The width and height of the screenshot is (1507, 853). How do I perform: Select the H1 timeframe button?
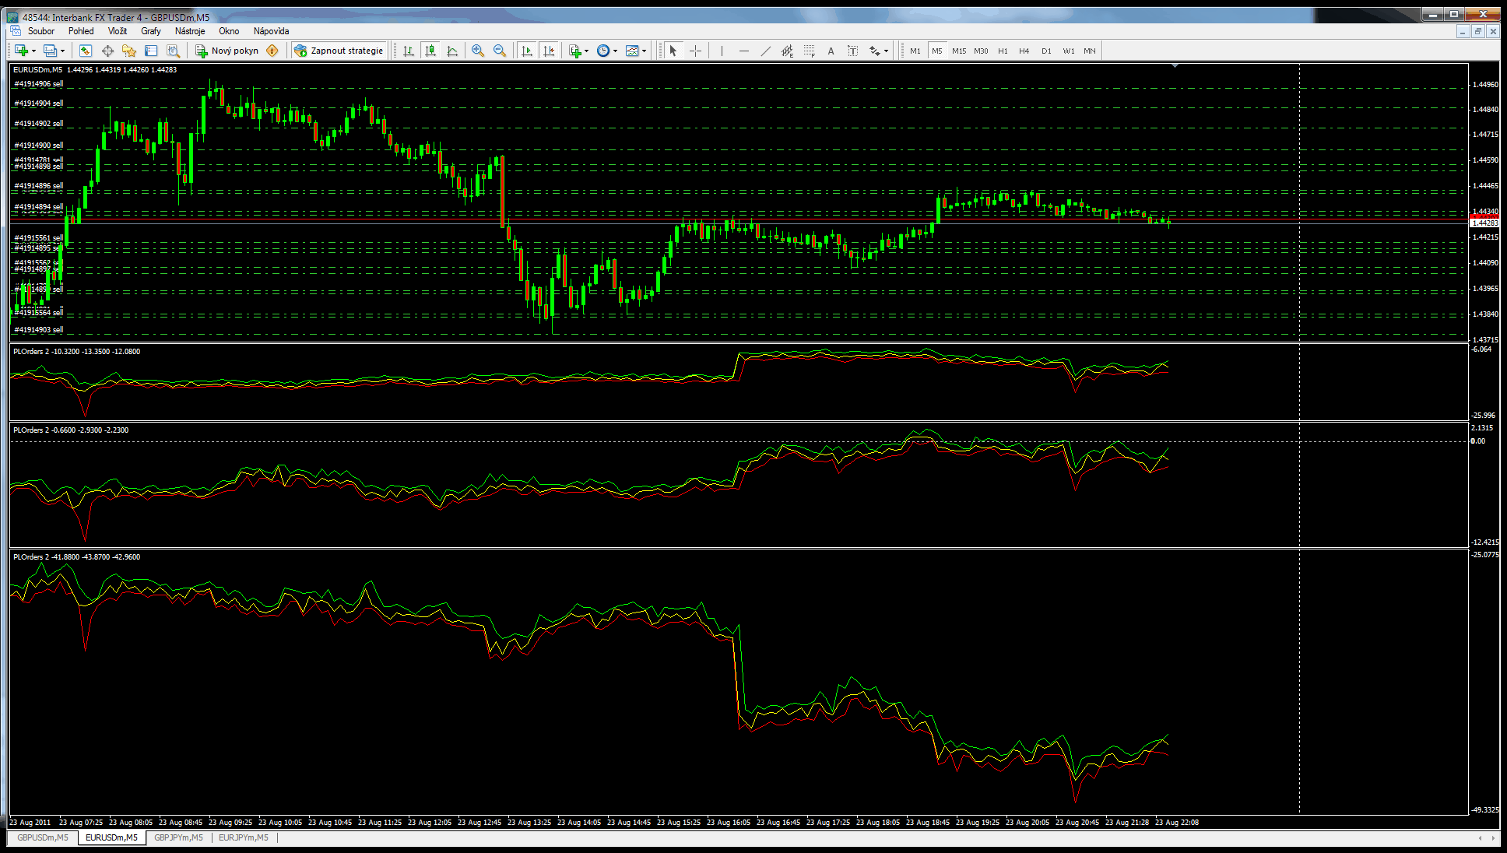tap(1003, 51)
